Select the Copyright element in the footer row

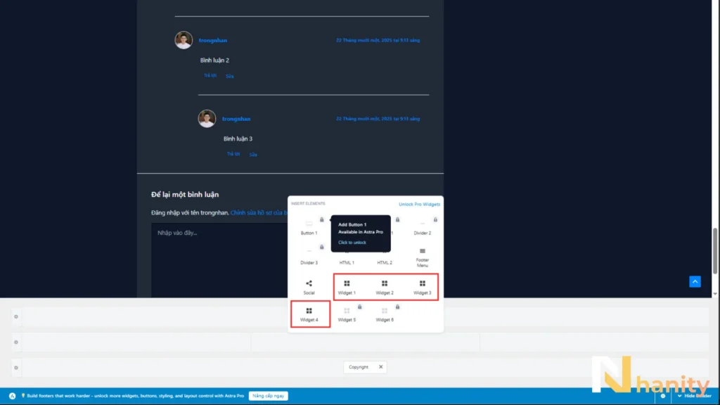coord(358,367)
